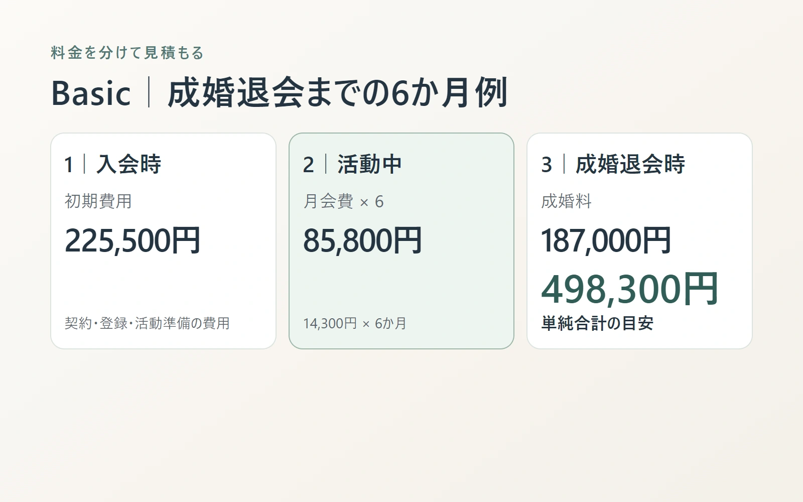Screen dimensions: 803x502
Task: Click the 225,500円 amount
Action: [132, 240]
